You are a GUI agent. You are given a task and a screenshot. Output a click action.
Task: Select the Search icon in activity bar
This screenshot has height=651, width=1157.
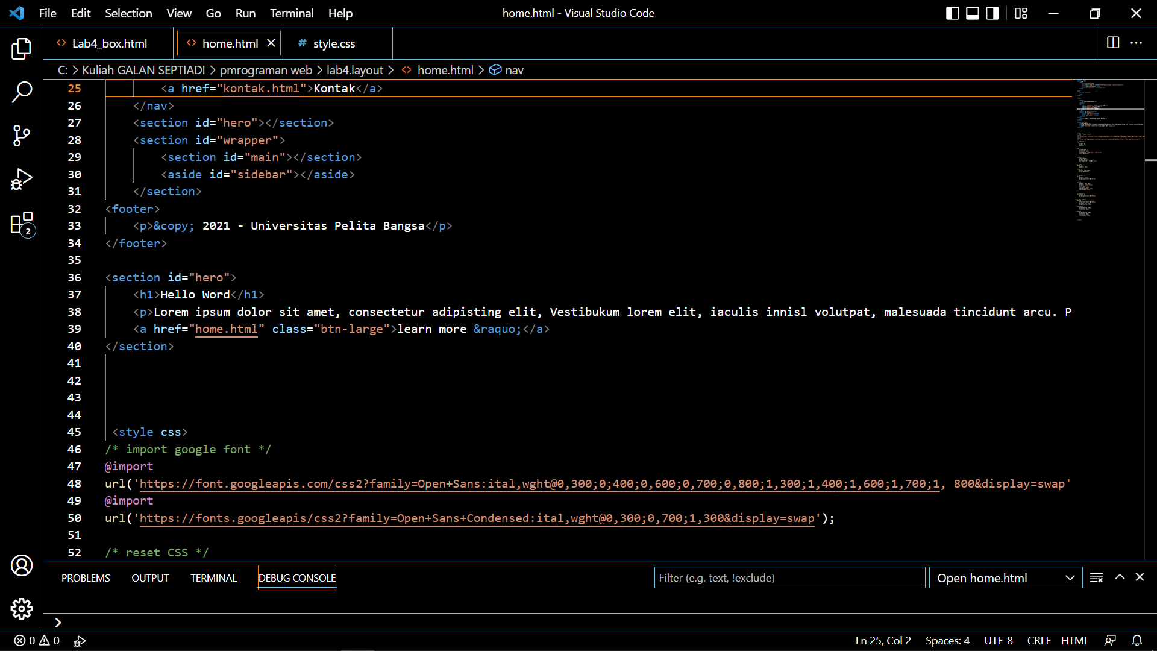click(22, 92)
